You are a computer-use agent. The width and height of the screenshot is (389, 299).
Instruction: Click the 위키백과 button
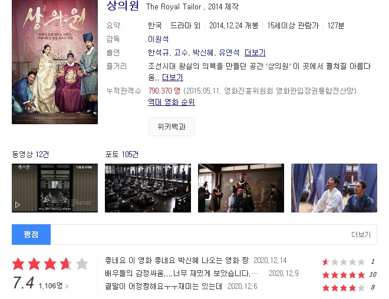(x=172, y=127)
